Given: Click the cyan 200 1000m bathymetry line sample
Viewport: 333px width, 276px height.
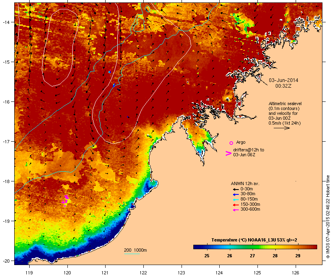Looking at the screenshot, I should coord(132,254).
